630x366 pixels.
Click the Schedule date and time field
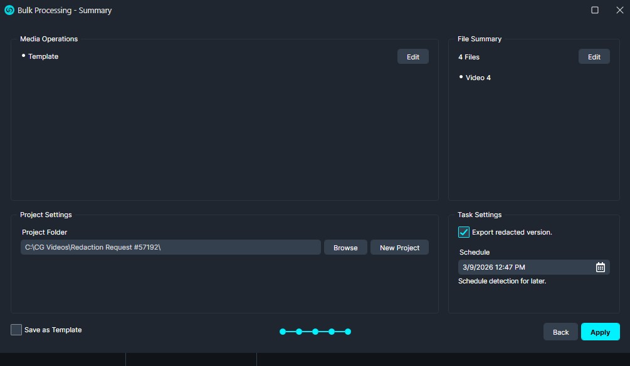pos(525,267)
